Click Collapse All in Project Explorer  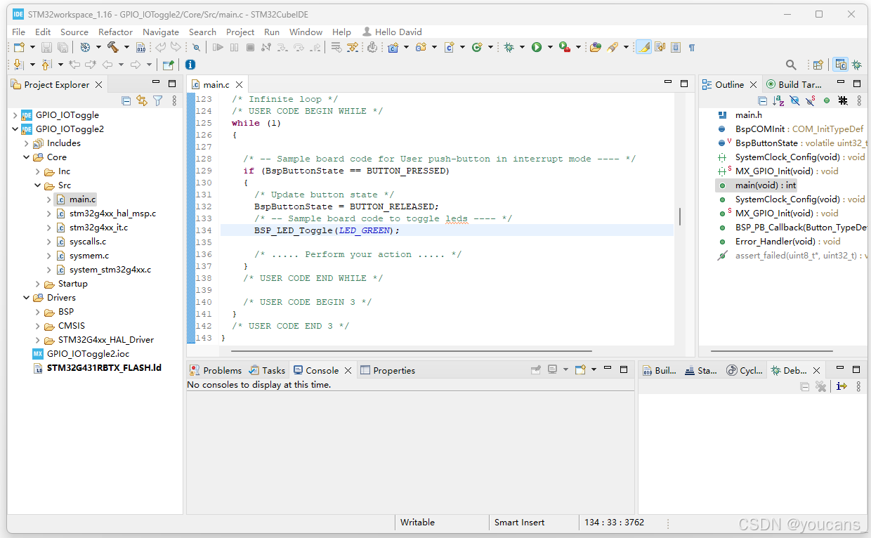tap(126, 100)
